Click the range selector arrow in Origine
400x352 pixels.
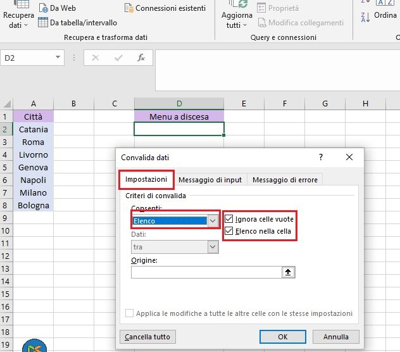point(289,272)
